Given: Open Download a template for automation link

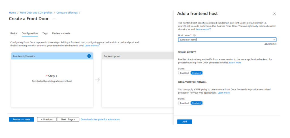Looking at the screenshot, I should (x=100, y=120).
